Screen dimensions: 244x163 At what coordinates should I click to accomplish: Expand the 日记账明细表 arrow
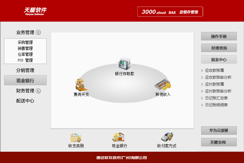point(202,105)
